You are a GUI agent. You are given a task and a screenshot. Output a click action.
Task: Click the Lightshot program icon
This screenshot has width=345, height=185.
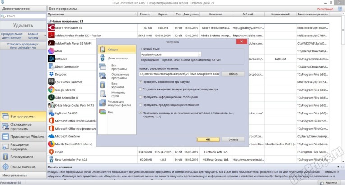[51, 113]
